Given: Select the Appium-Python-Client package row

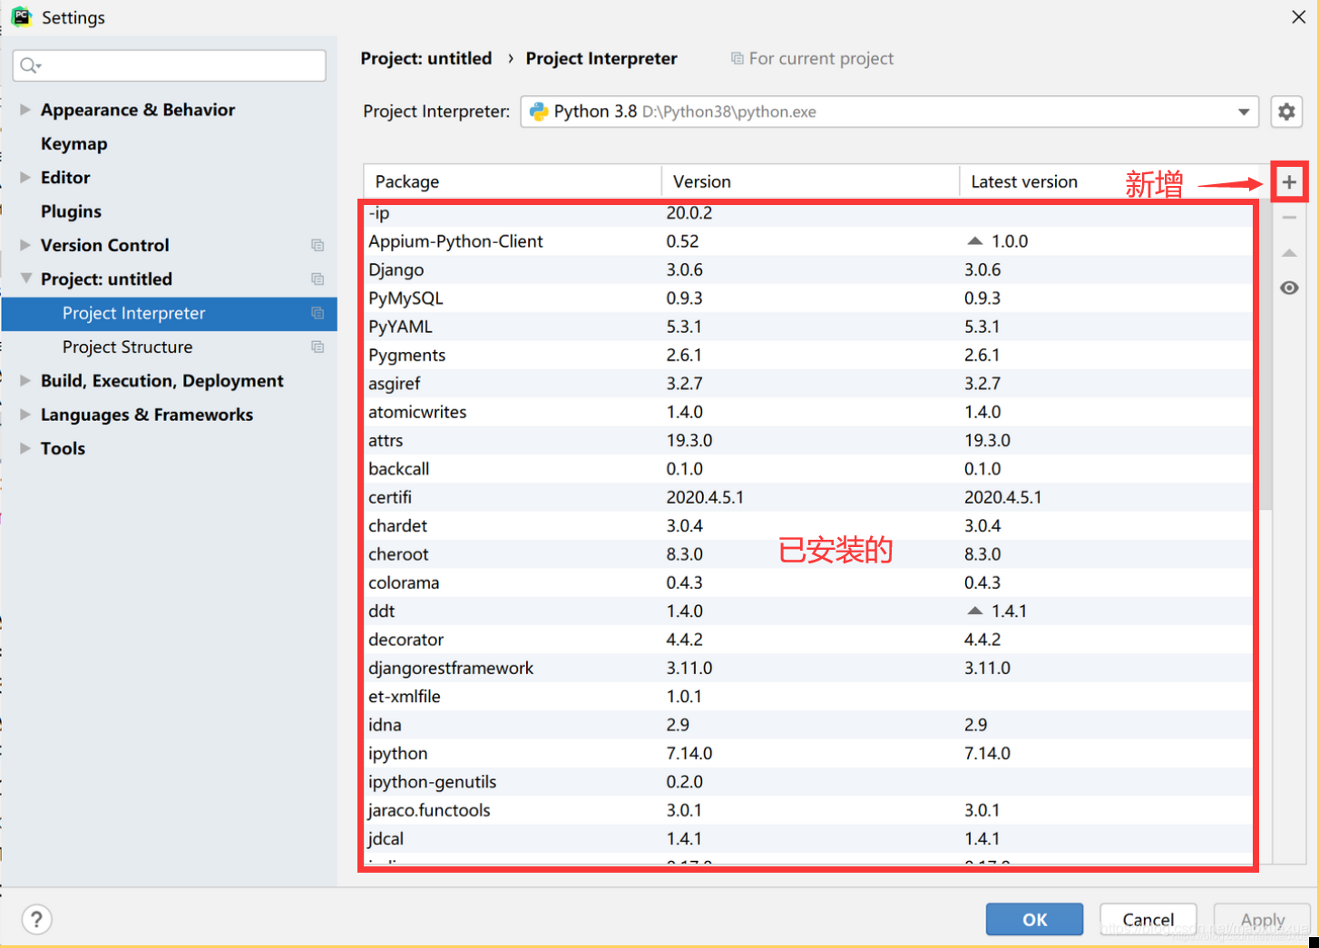Looking at the screenshot, I should tap(809, 241).
